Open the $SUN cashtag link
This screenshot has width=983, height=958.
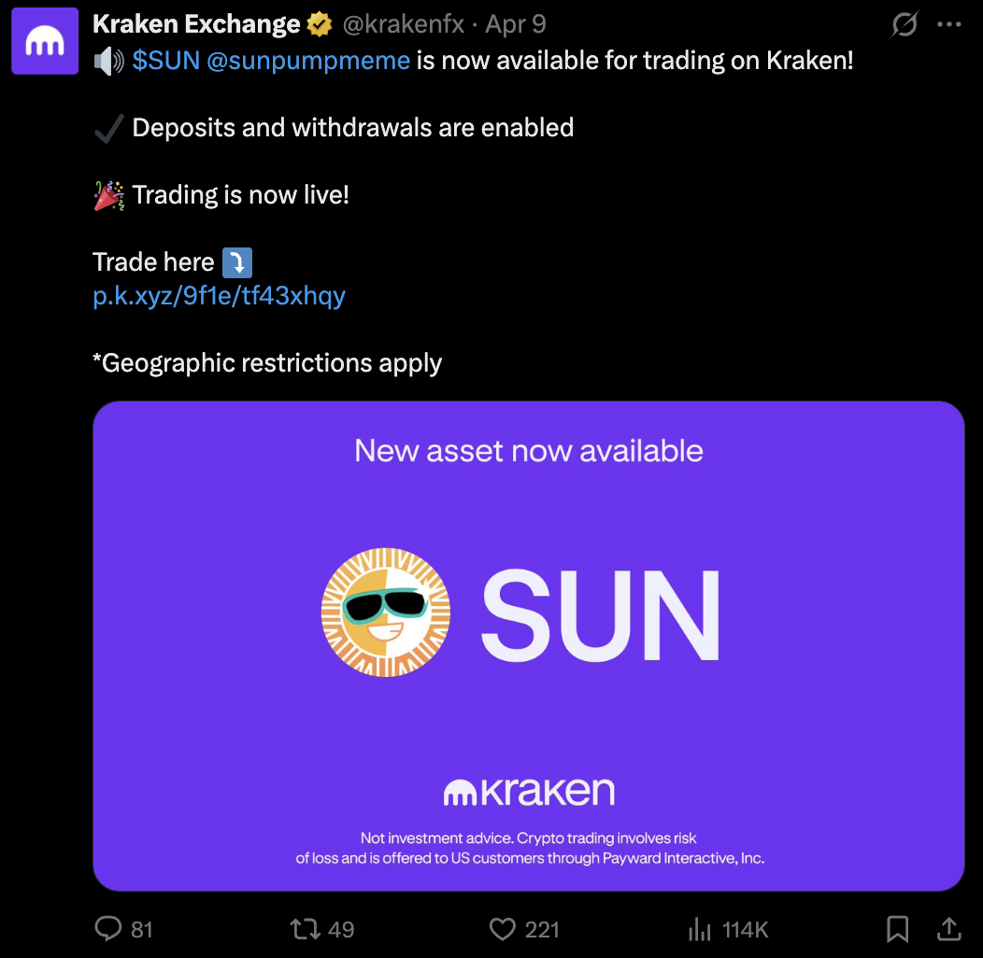pos(165,61)
